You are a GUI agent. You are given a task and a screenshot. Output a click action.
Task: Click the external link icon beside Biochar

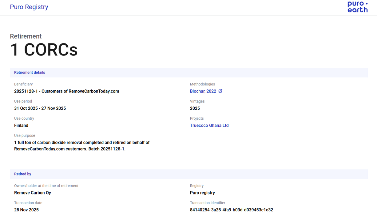(220, 91)
